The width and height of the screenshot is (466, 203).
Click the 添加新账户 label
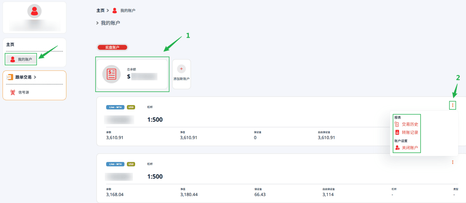(x=181, y=79)
